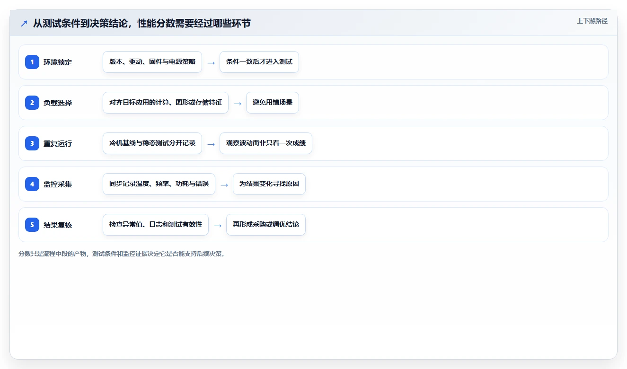Select step number 1 badge
Screen dimensions: 627x369
[32, 62]
